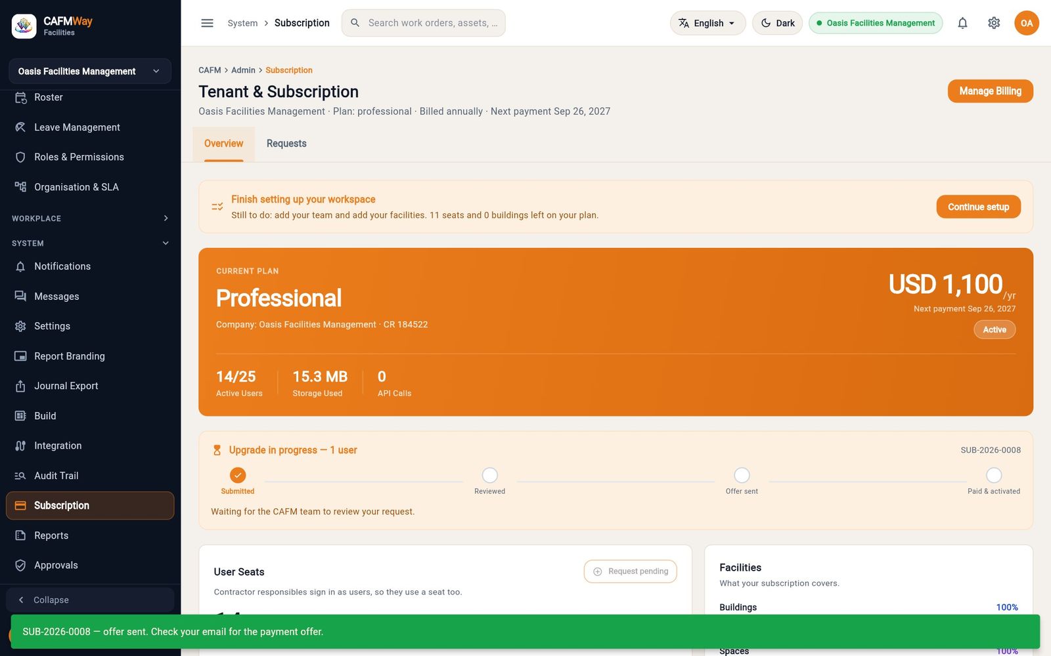Collapse the sidebar
Screen dimensions: 1051x656
[x=90, y=600]
